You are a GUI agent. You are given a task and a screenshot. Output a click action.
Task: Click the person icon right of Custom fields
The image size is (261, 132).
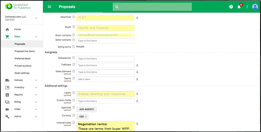click(x=137, y=101)
